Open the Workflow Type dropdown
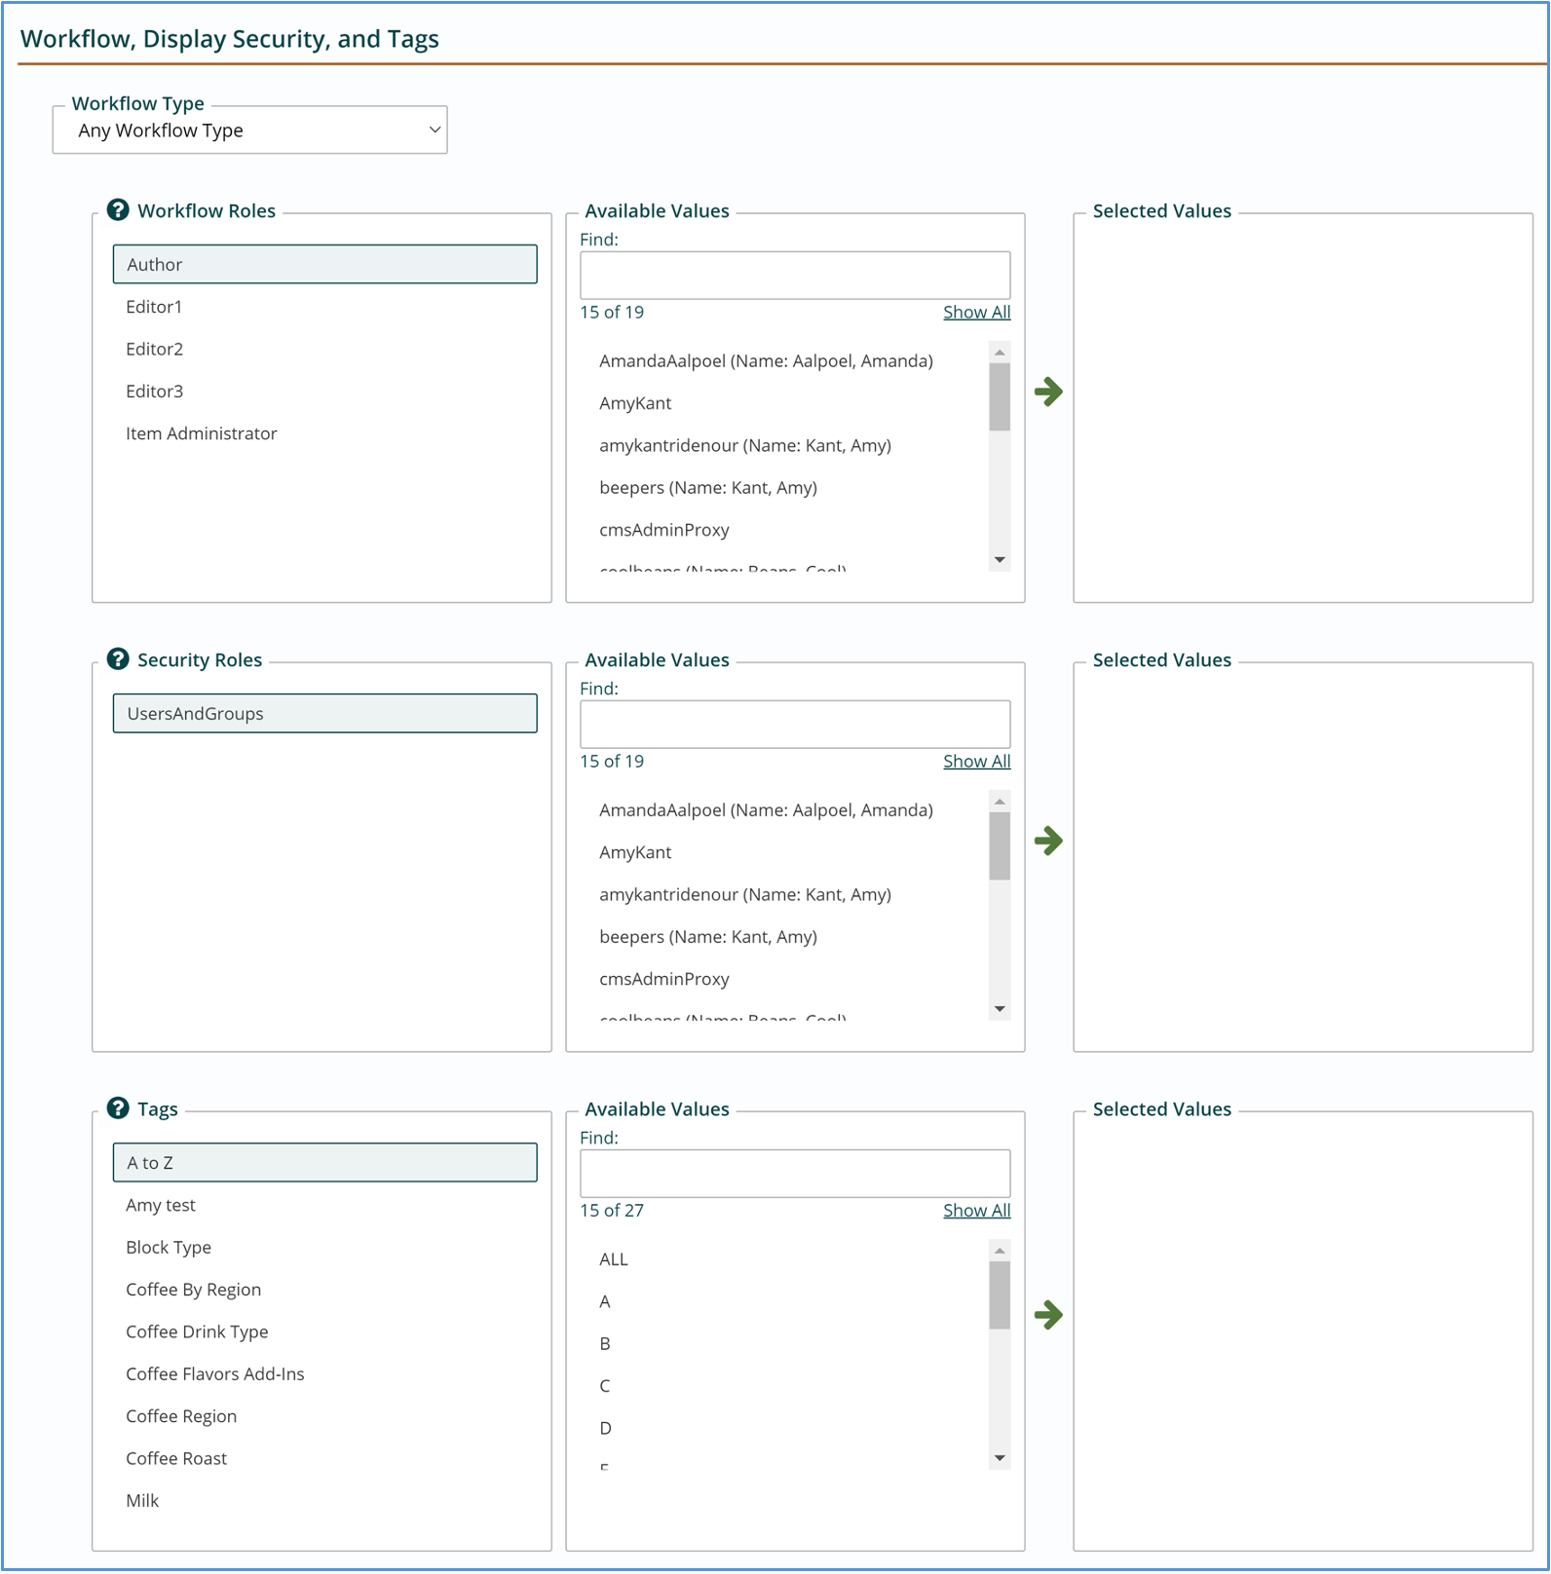 click(x=250, y=131)
